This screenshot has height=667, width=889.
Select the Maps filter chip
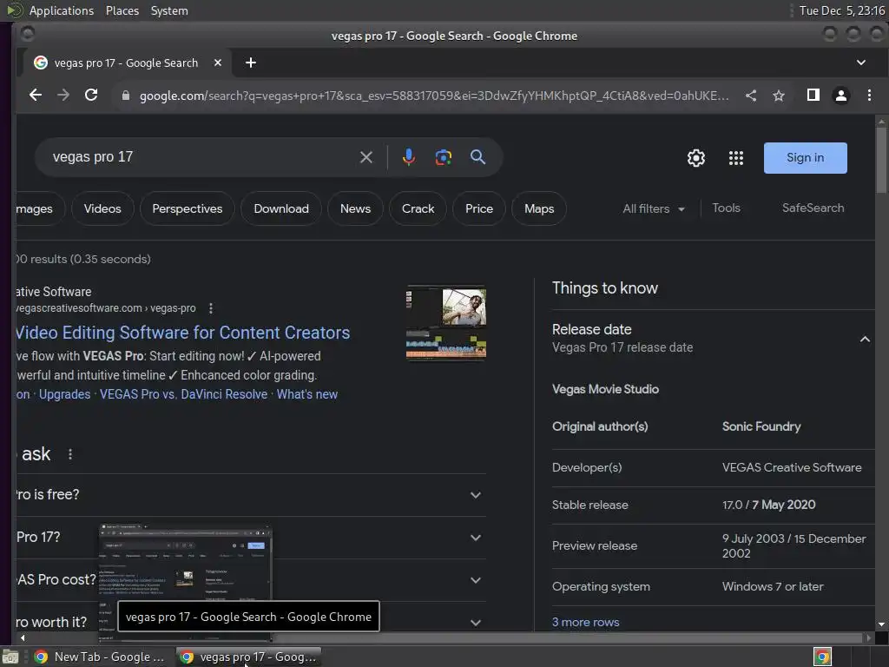point(539,208)
